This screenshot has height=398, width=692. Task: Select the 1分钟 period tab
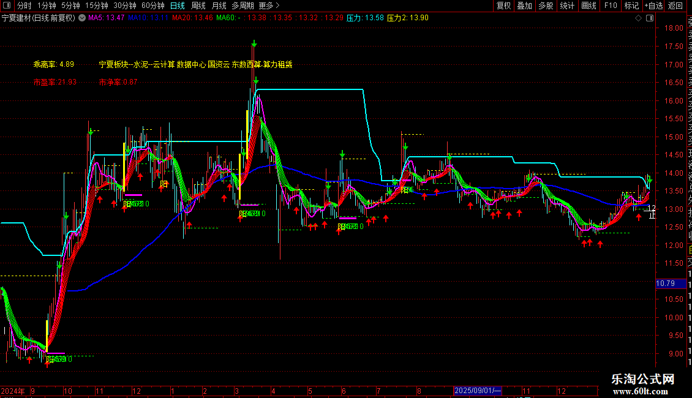pos(47,6)
